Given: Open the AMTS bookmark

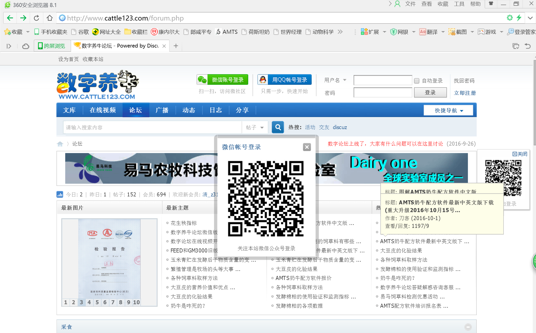Looking at the screenshot, I should (227, 32).
